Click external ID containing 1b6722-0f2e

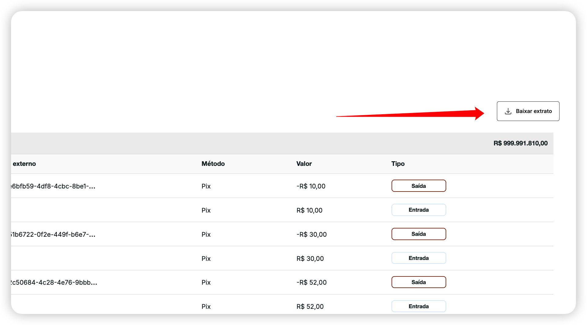point(53,235)
